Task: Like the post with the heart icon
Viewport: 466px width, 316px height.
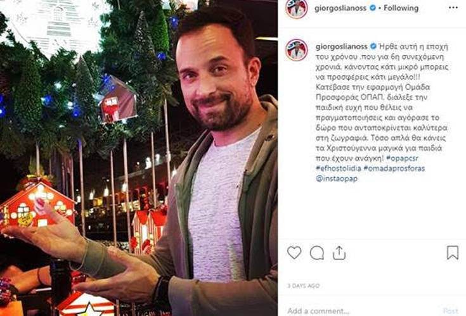Action: click(294, 253)
